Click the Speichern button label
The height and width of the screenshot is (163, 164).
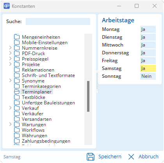[x=110, y=157]
